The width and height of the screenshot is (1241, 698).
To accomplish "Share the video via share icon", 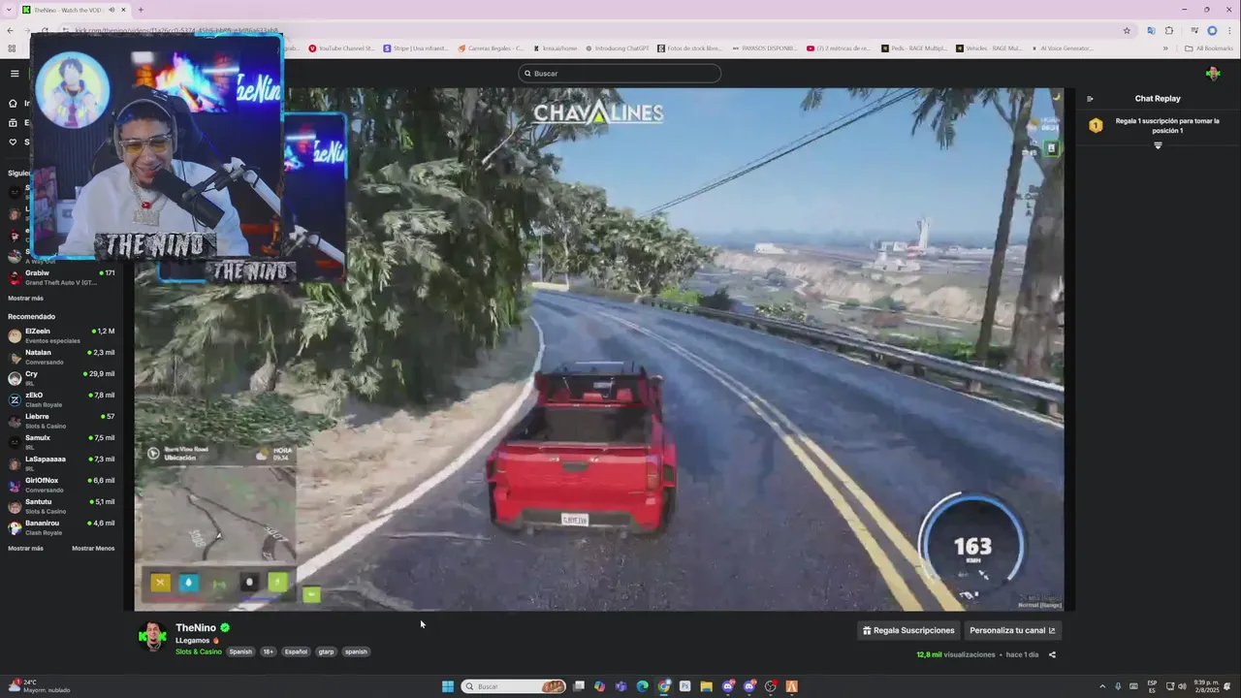I will pos(1052,654).
